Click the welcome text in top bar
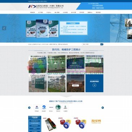This screenshot has width=132, height=132. [x=38, y=1]
